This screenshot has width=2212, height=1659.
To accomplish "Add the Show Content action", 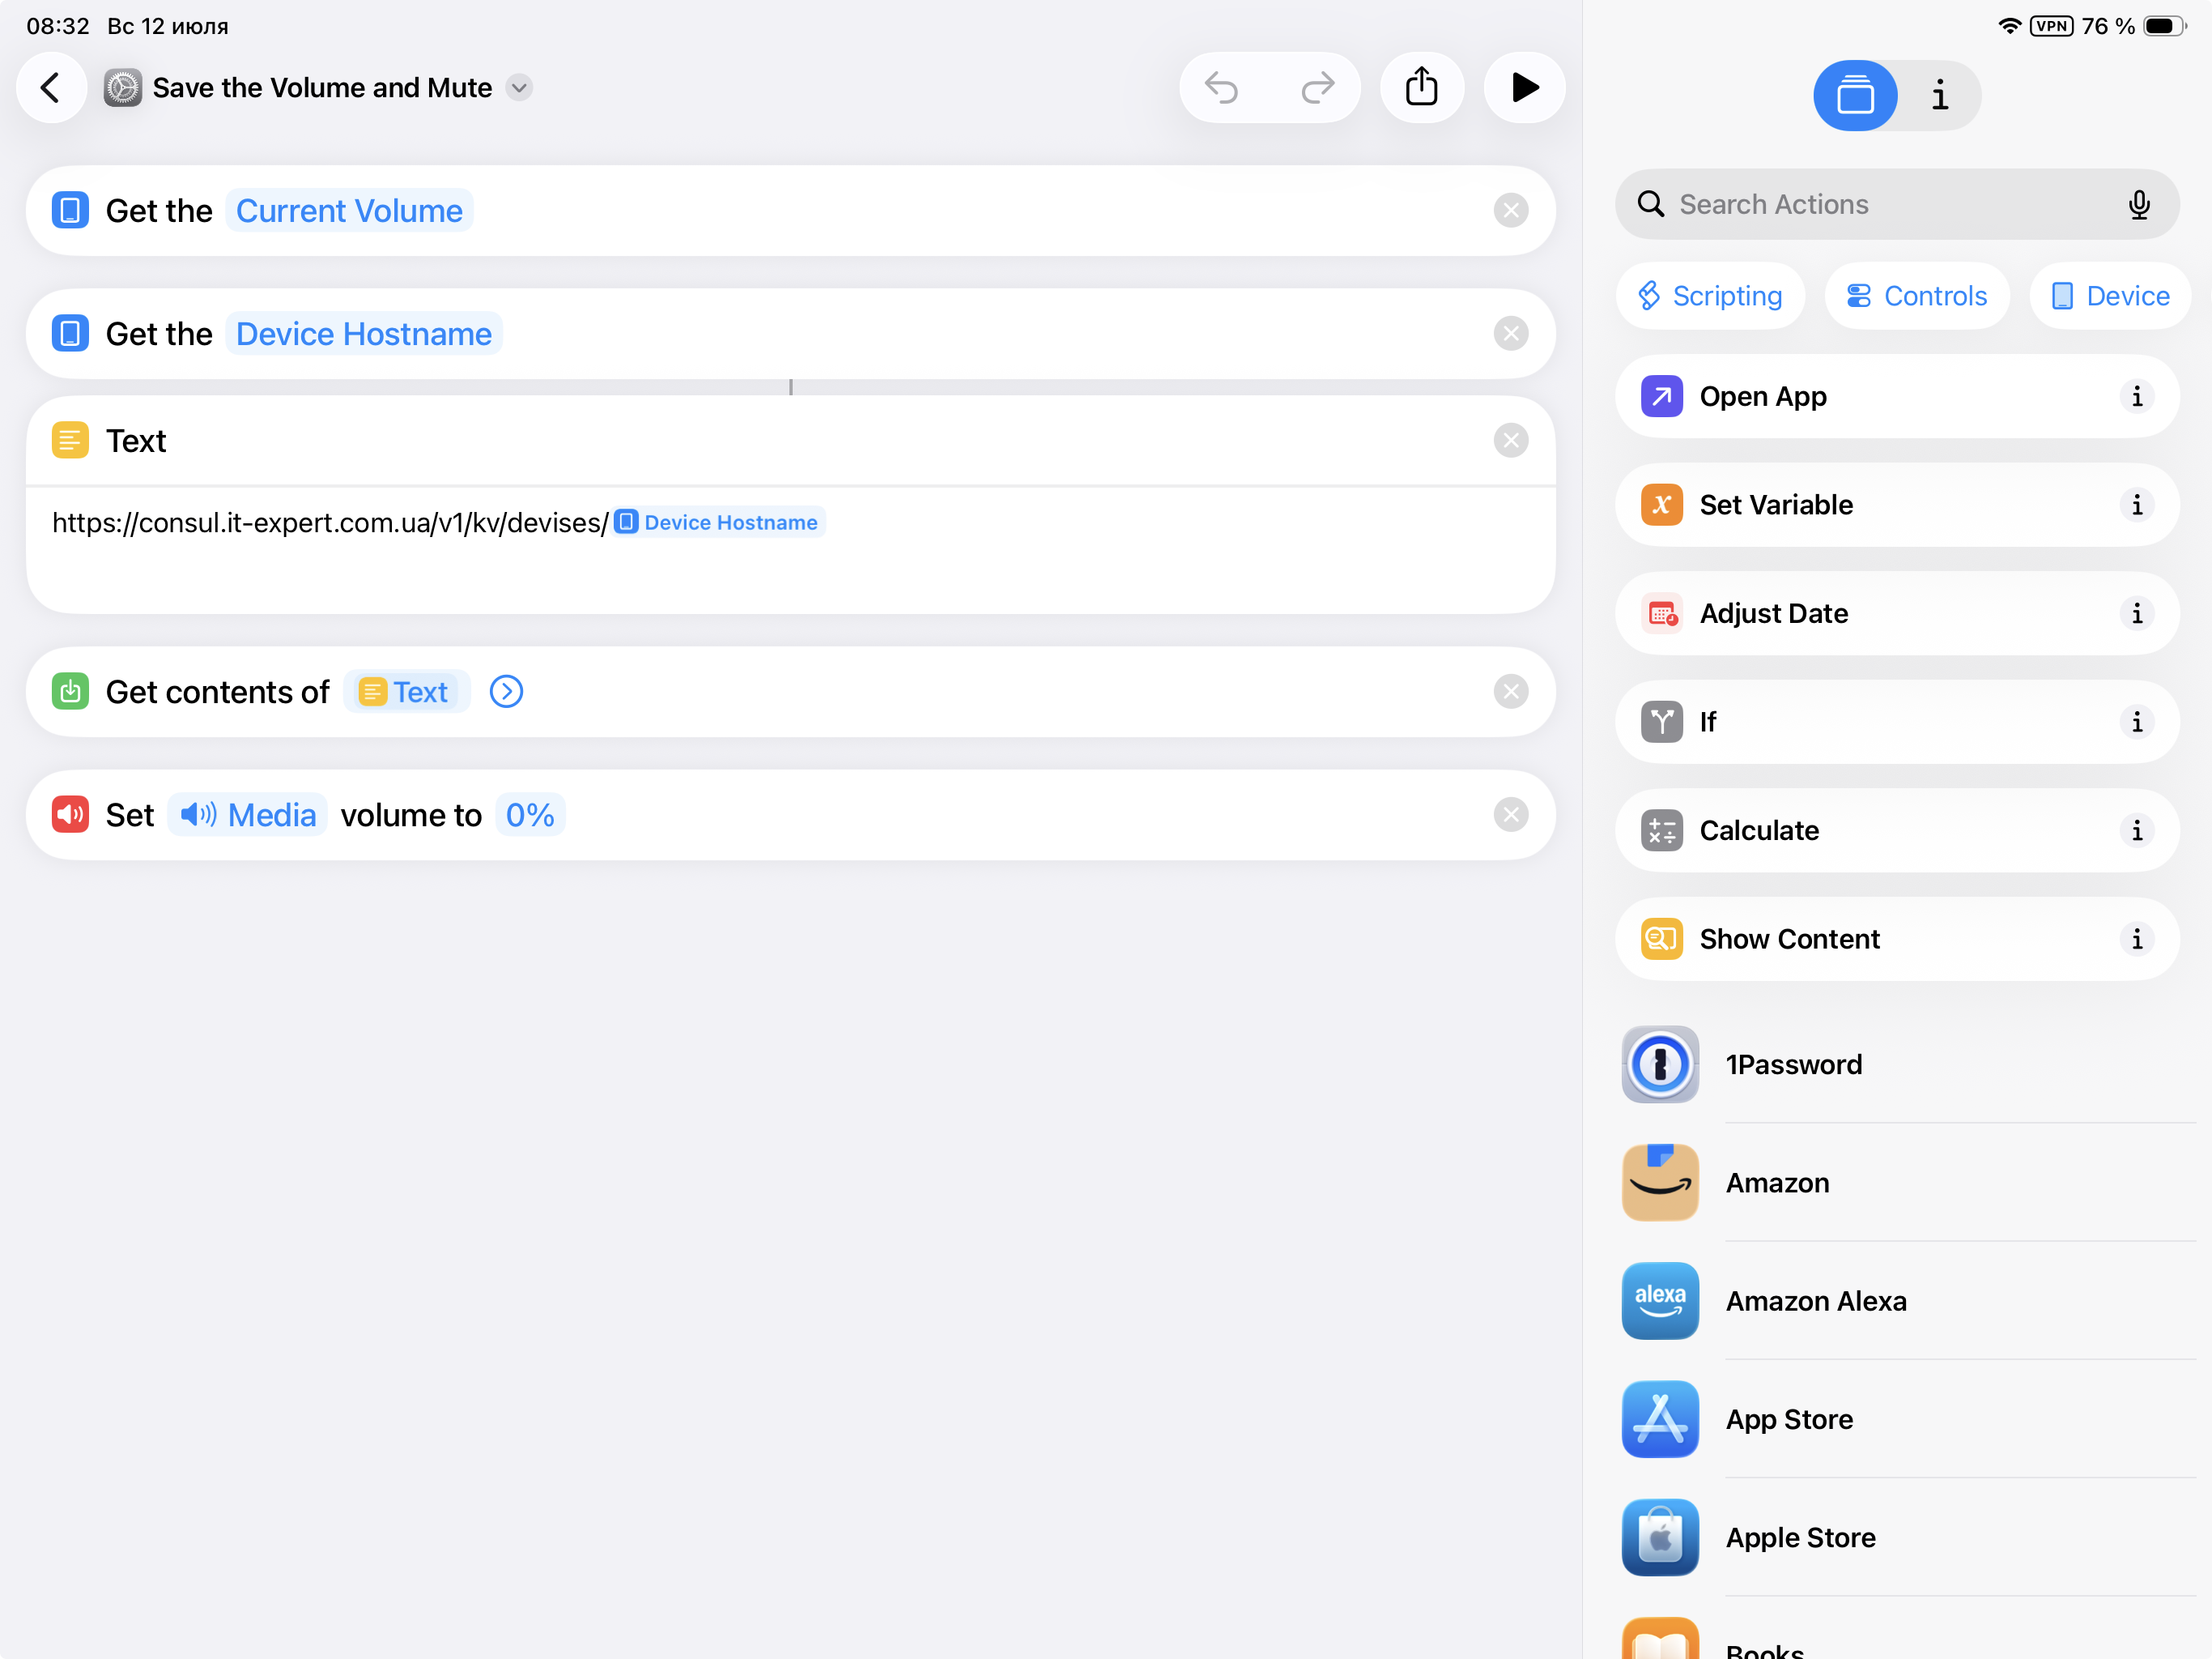I will (1897, 940).
